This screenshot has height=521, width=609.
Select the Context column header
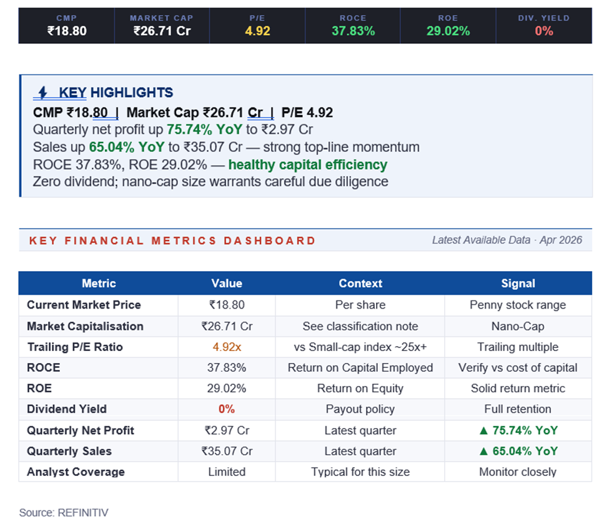coord(360,283)
